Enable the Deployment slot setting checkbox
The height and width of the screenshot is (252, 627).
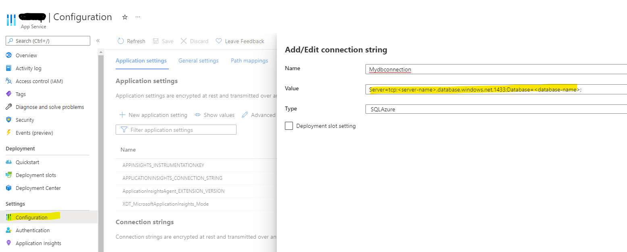(289, 126)
